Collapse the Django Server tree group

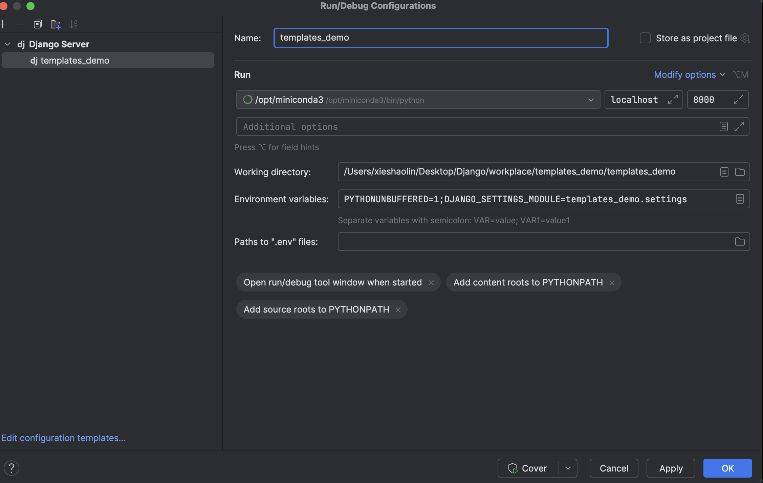7,44
